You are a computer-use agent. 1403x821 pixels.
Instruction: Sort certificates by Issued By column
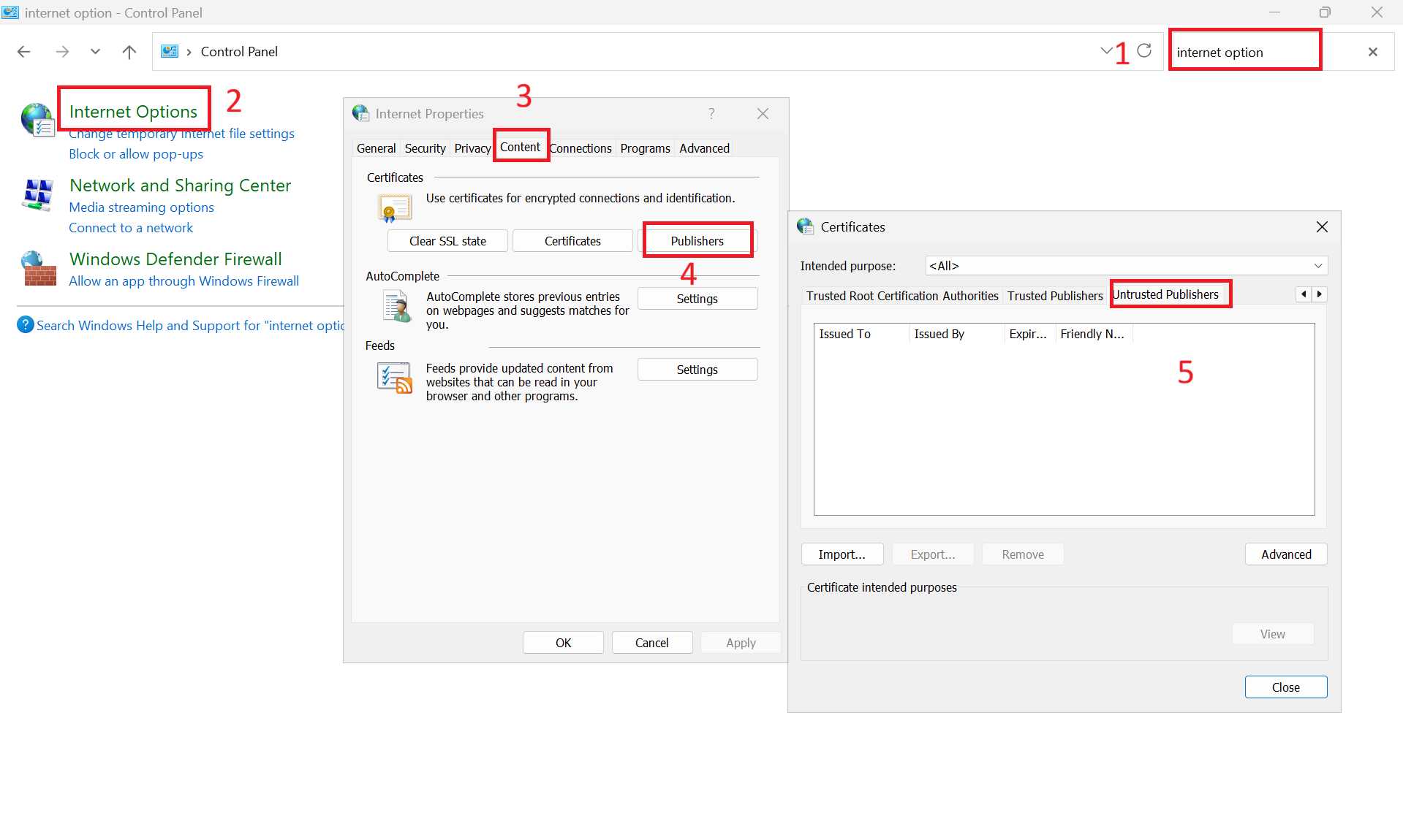point(957,334)
